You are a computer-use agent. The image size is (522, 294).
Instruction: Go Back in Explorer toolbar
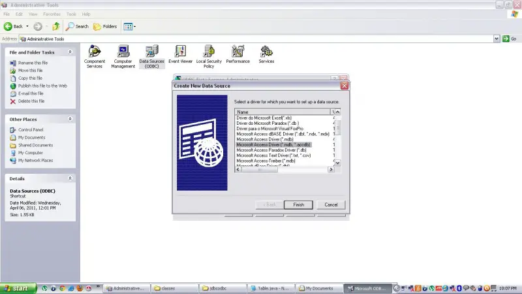(13, 26)
